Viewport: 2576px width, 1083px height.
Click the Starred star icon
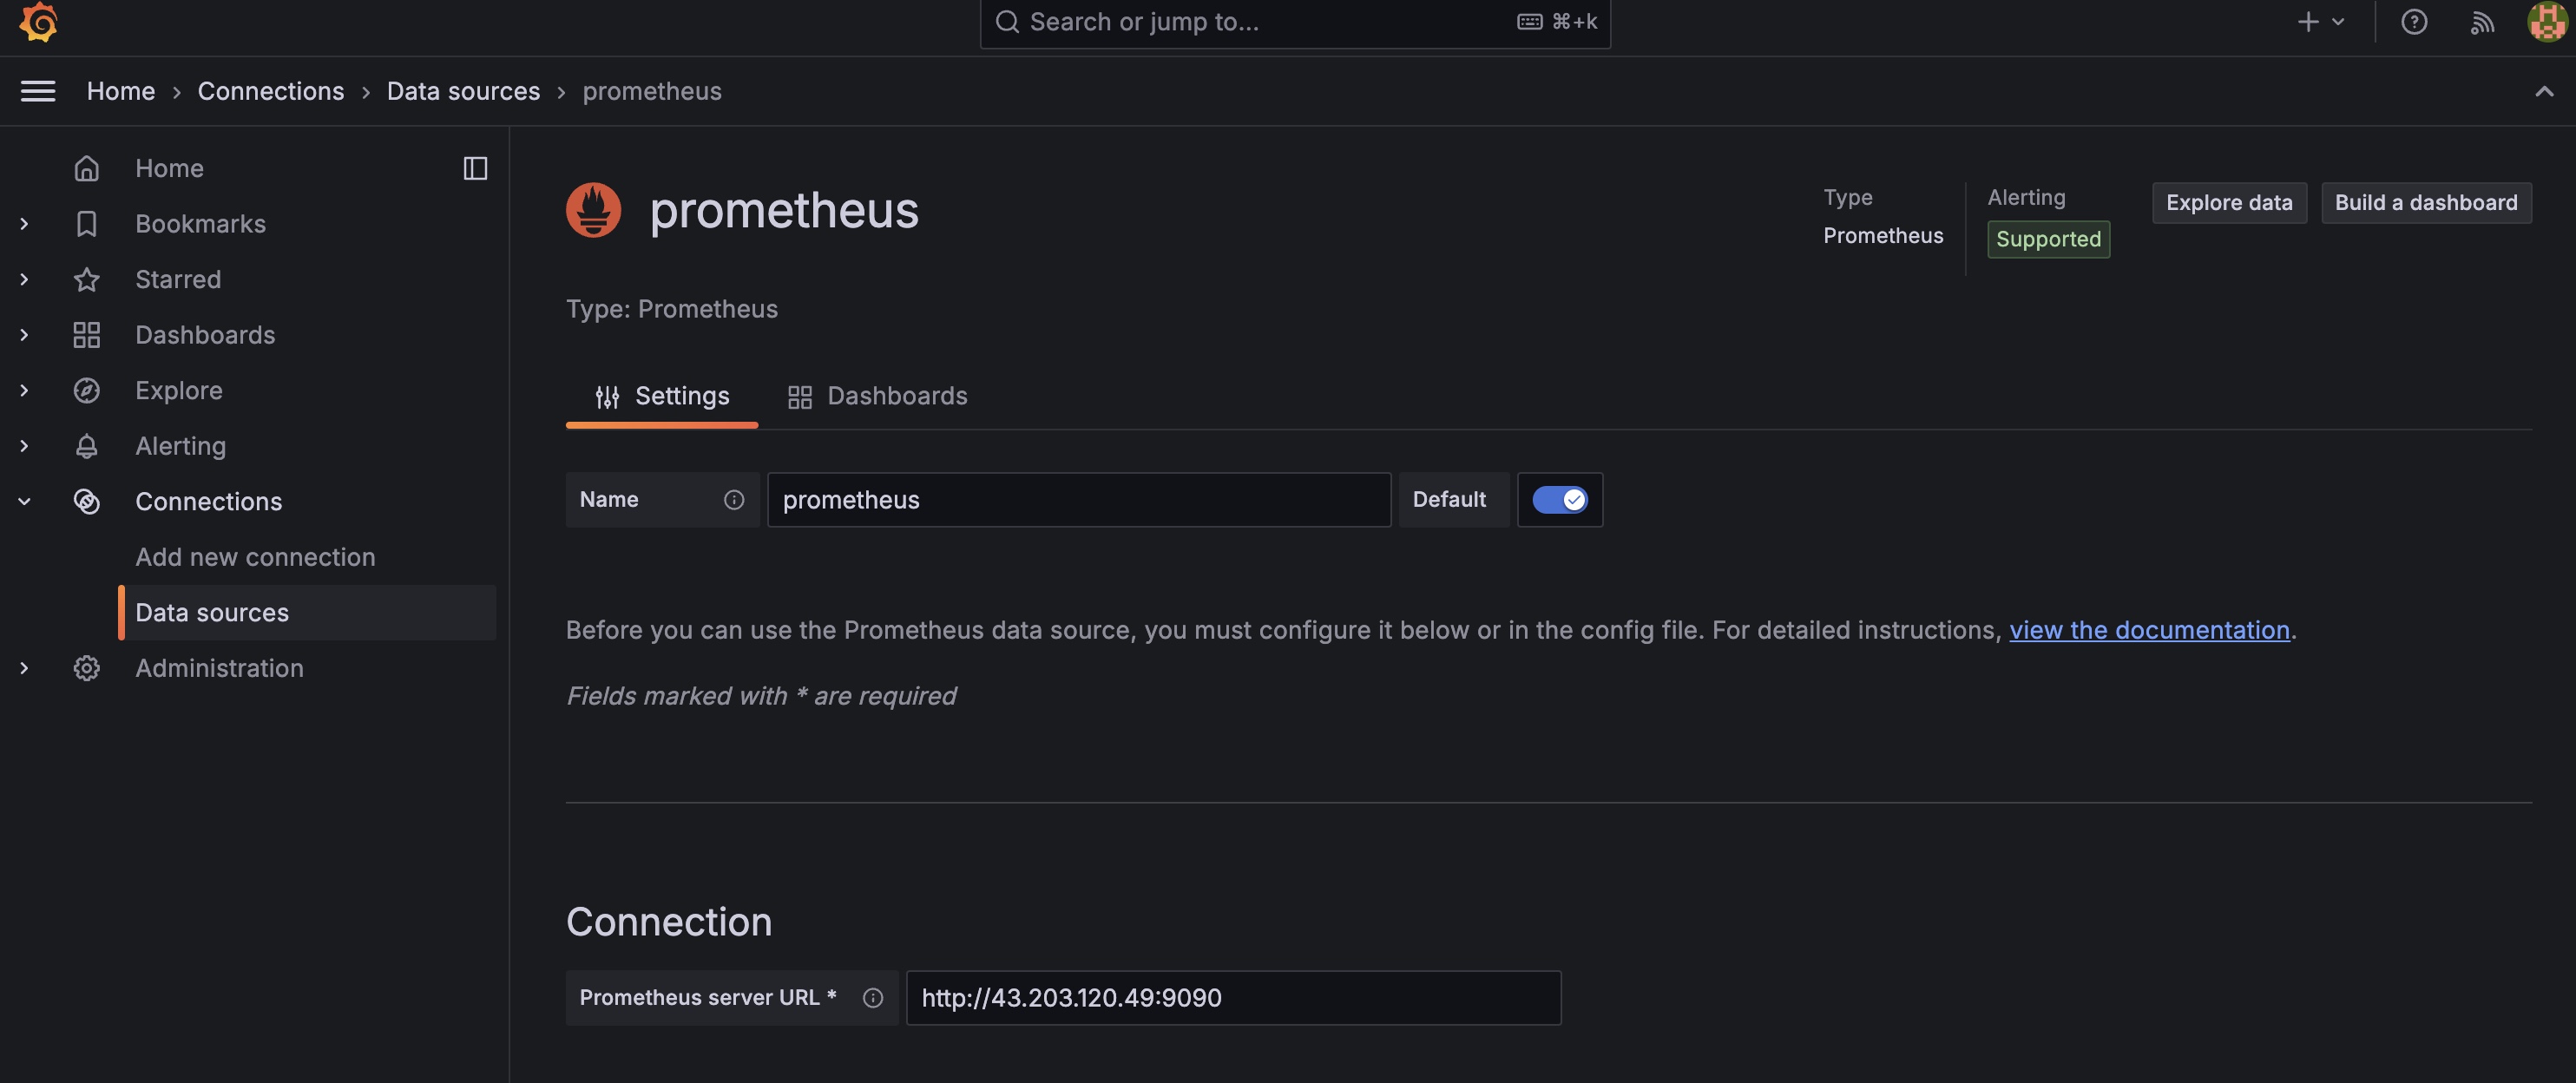(x=87, y=279)
